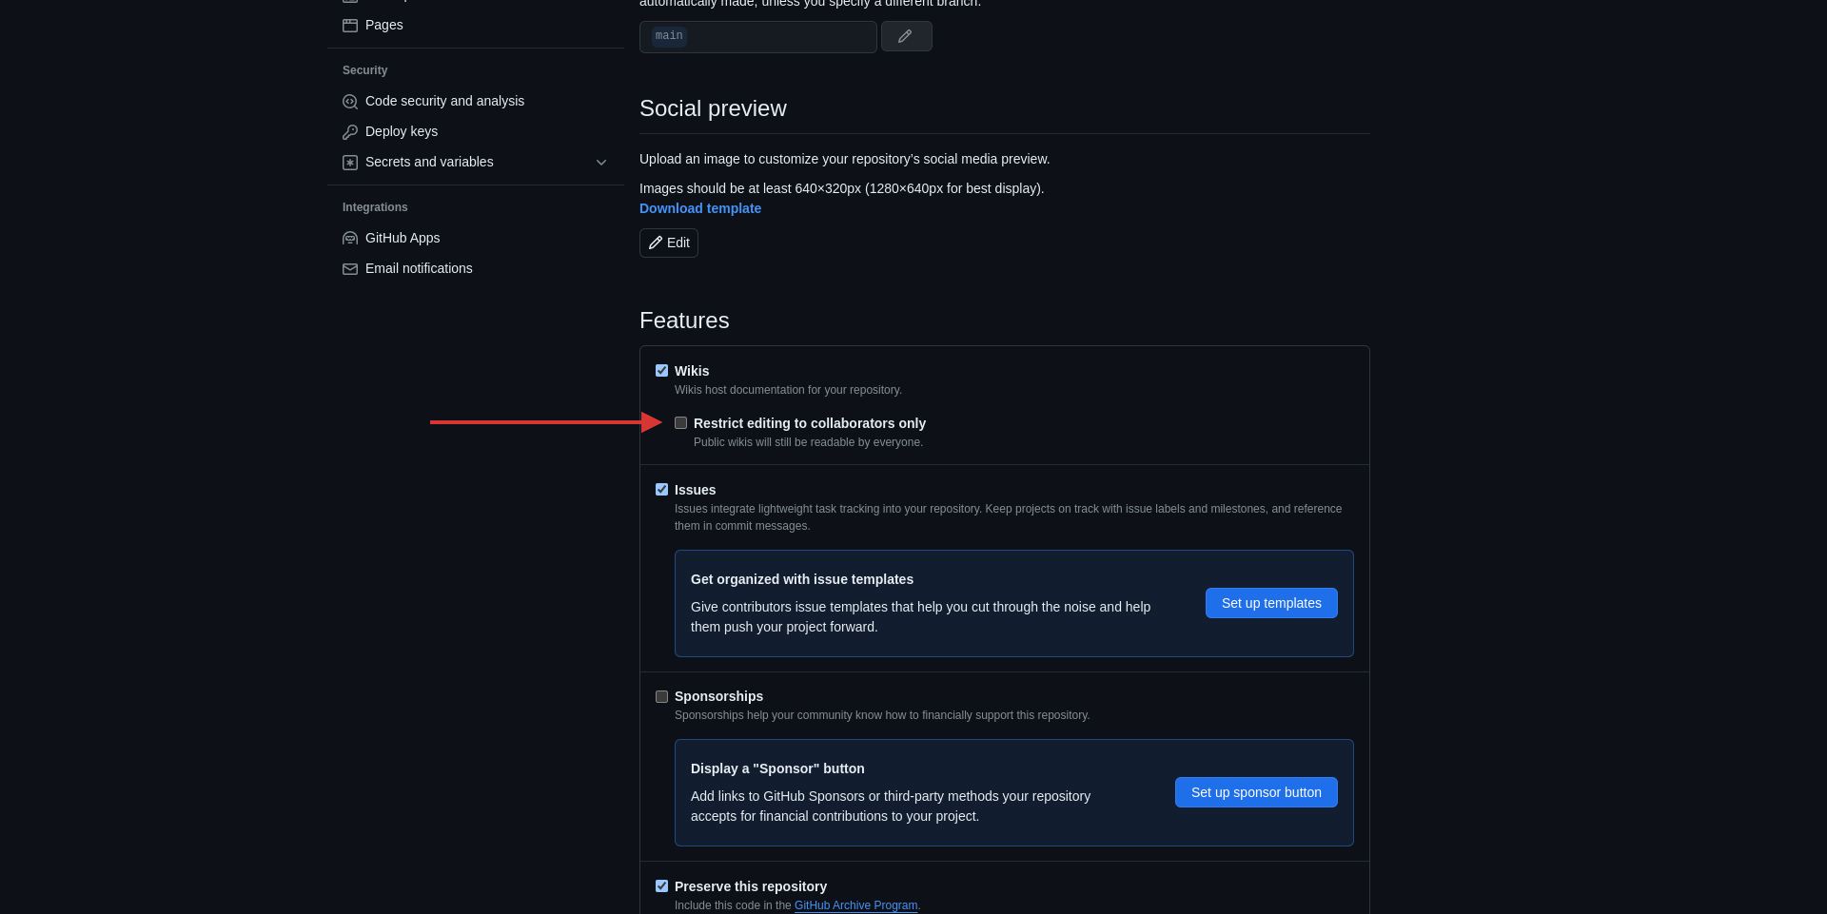Toggle Preserve this repository checkbox
This screenshot has width=1827, height=914.
[661, 886]
